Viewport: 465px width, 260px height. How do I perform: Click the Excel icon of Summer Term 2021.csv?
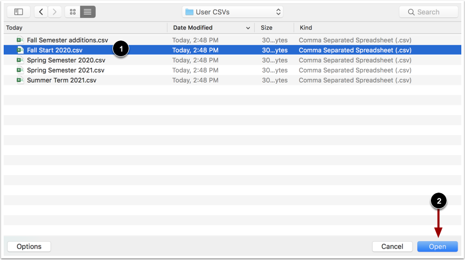20,80
